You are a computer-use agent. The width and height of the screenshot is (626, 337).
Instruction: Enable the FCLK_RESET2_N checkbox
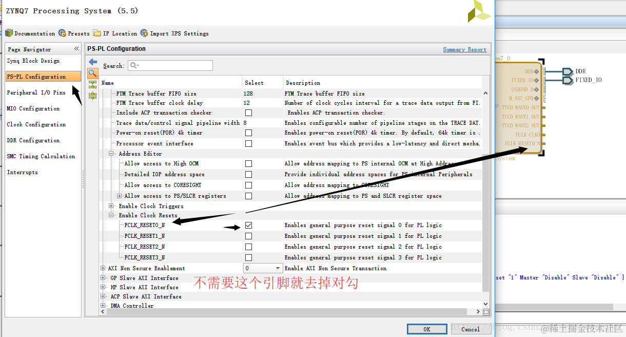click(x=248, y=247)
